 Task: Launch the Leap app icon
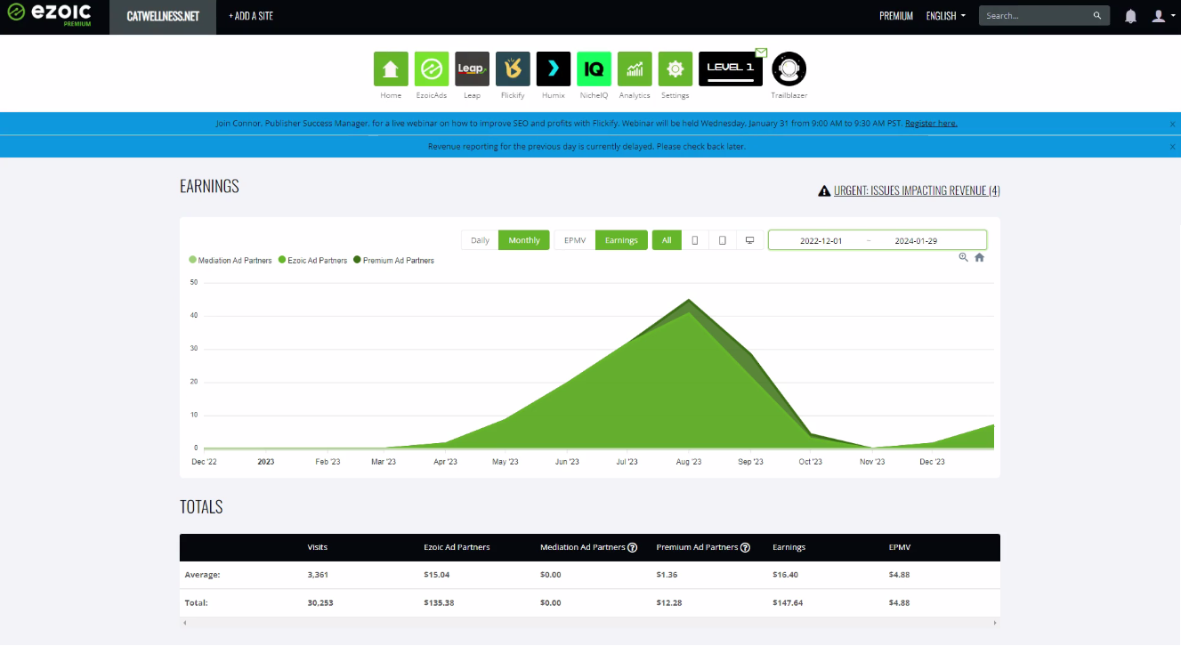pos(472,69)
